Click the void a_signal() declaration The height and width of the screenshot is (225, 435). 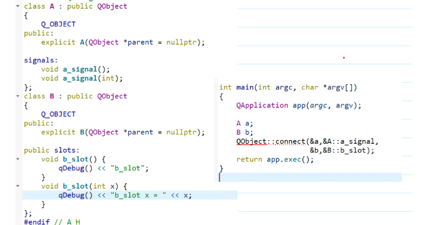pos(76,69)
